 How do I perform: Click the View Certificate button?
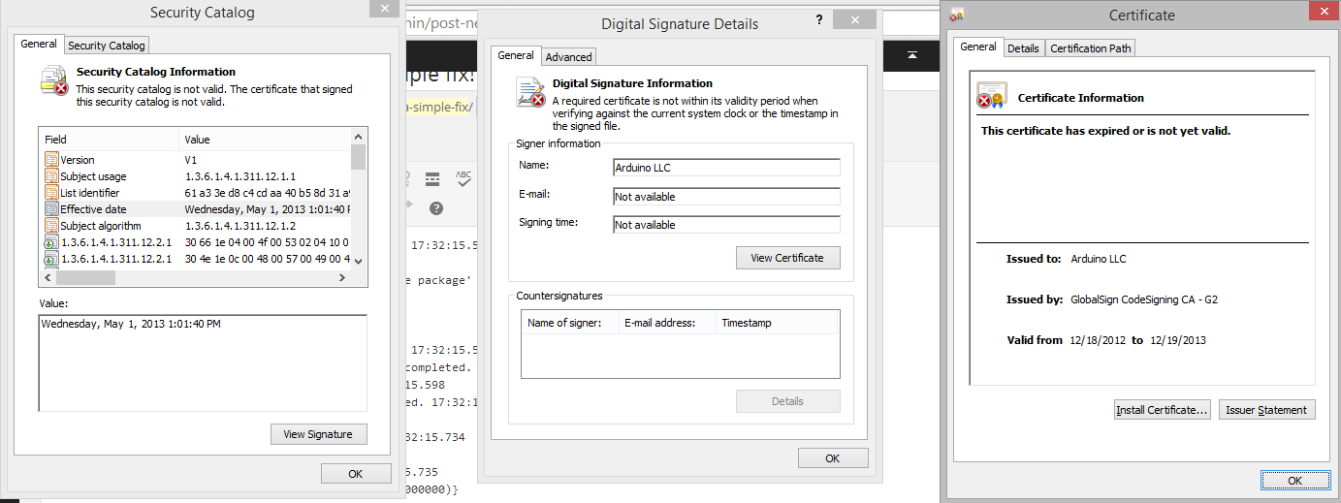(787, 258)
